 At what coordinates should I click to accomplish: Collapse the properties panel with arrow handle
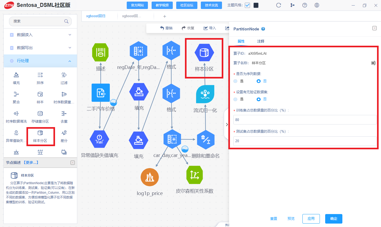[x=227, y=124]
